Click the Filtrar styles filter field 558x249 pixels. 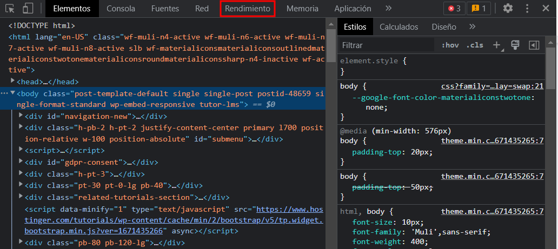(x=386, y=45)
